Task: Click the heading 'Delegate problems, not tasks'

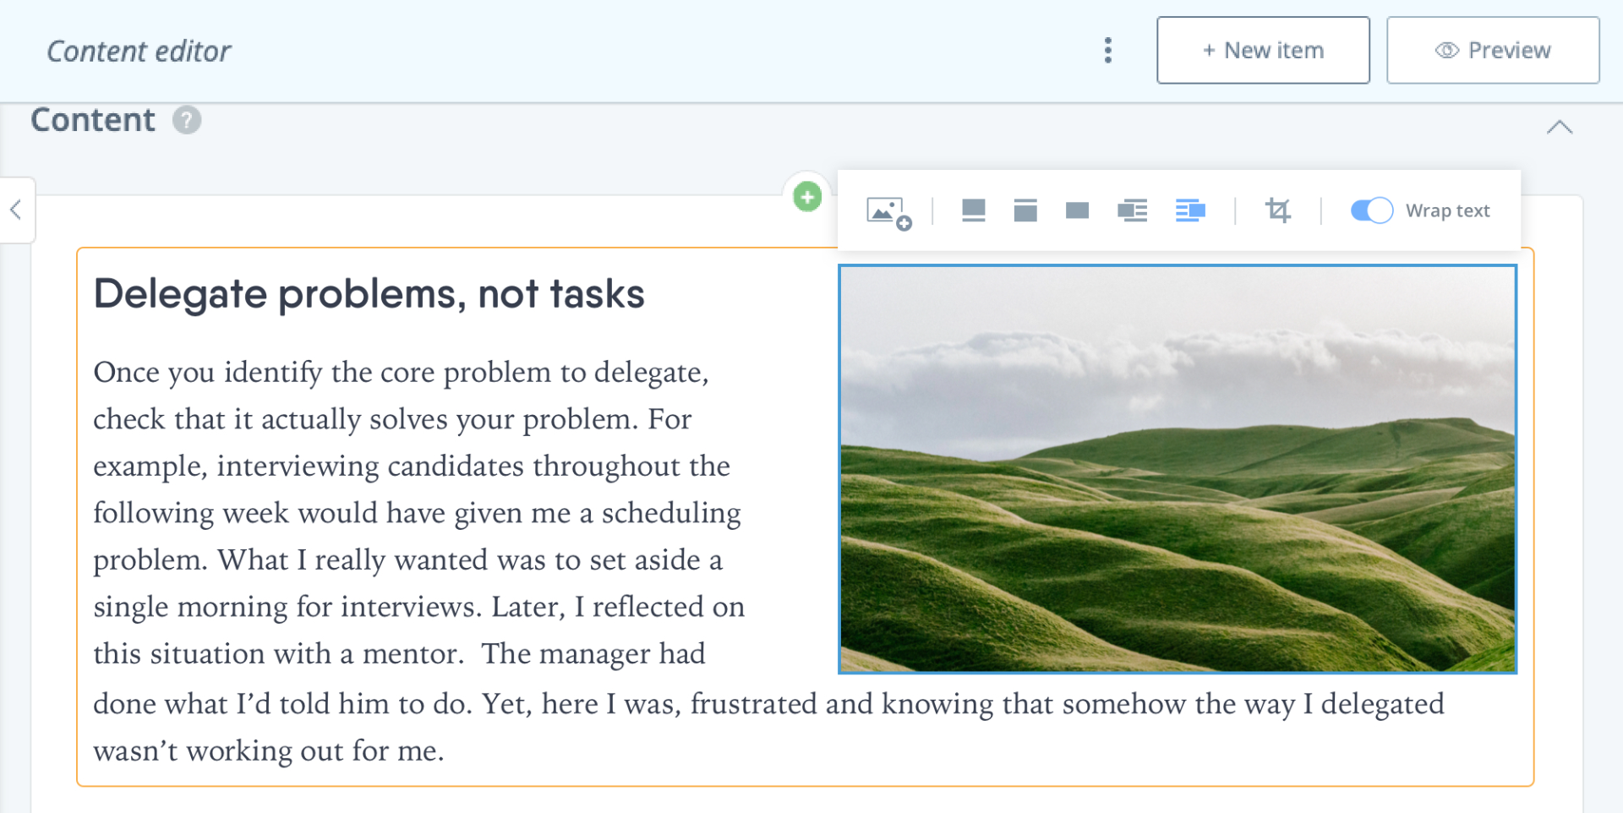Action: (x=369, y=294)
